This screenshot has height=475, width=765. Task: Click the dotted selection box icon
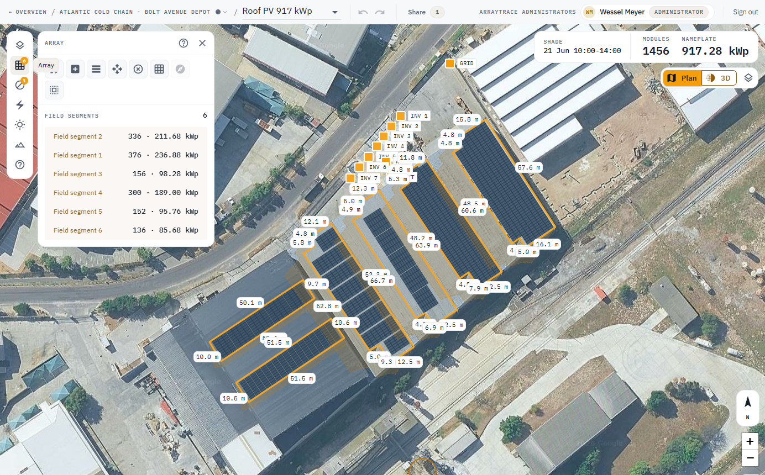(54, 89)
